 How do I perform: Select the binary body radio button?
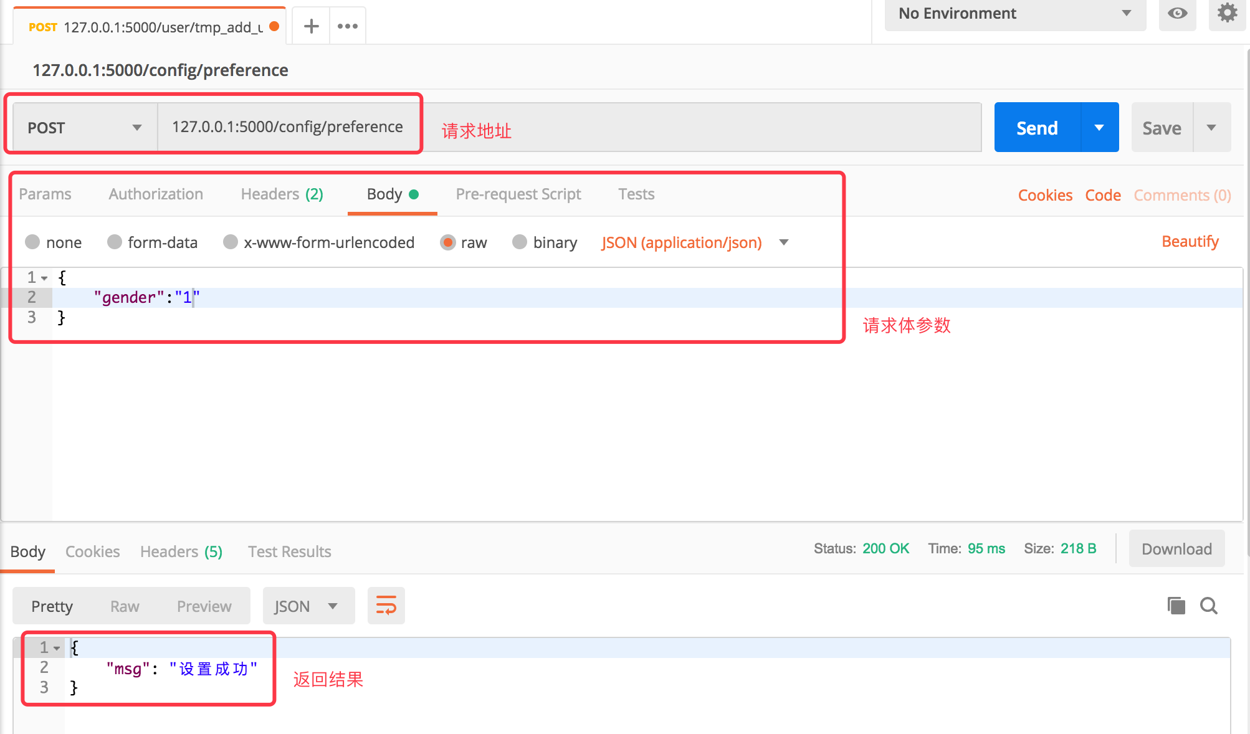[520, 242]
